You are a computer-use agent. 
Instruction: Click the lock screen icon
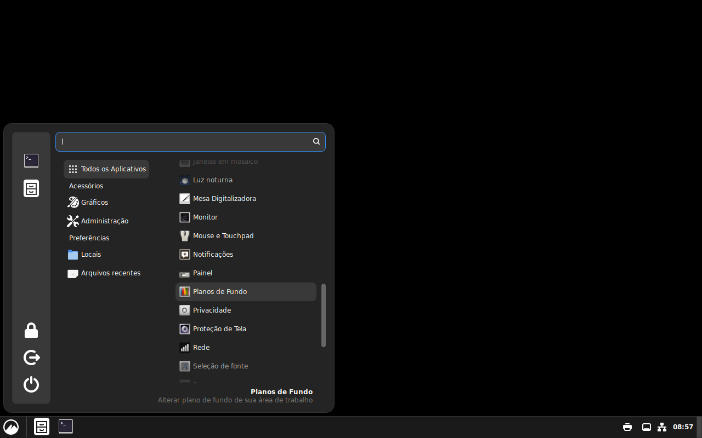click(x=31, y=331)
